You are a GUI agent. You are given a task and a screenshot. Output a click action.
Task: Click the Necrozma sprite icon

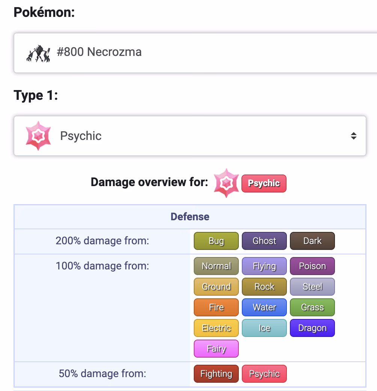[x=38, y=53]
